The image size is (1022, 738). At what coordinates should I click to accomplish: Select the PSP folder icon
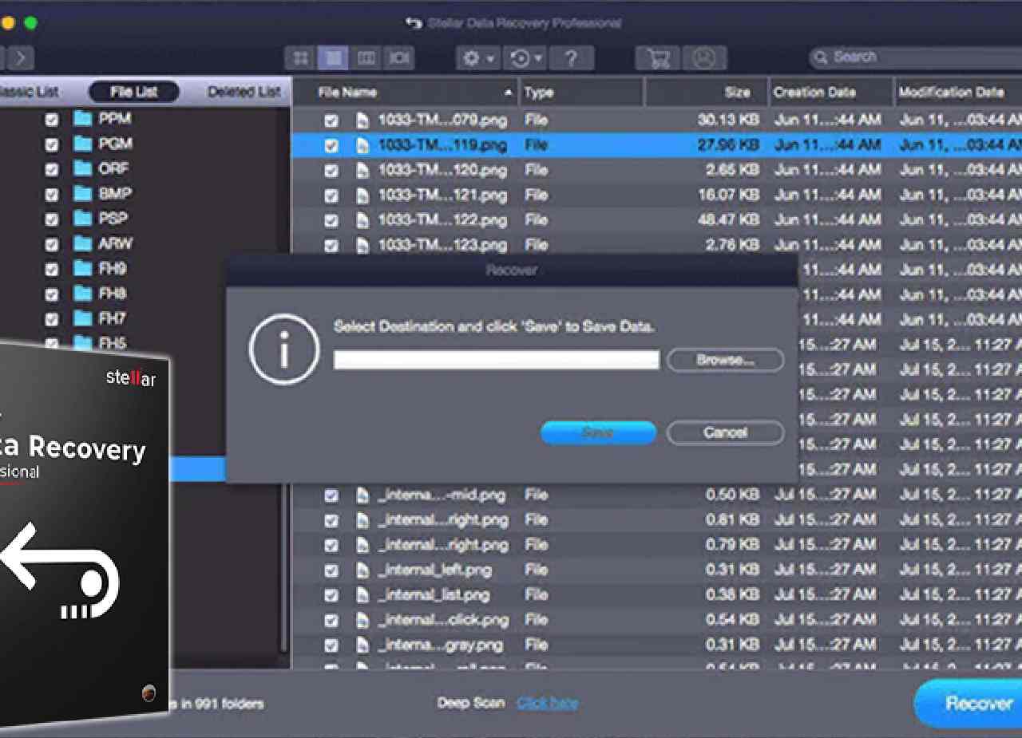83,218
